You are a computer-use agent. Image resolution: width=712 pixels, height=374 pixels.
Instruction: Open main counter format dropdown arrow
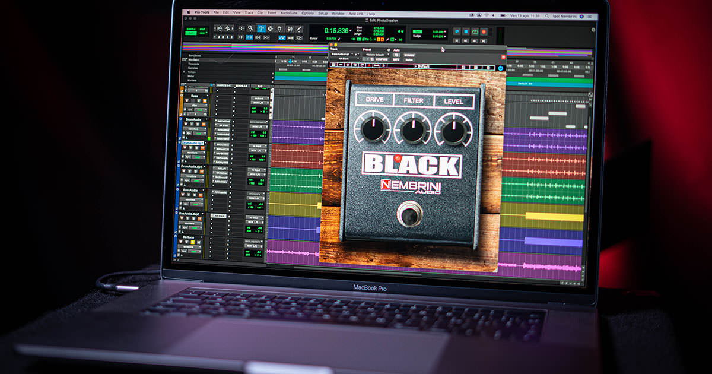(x=351, y=30)
